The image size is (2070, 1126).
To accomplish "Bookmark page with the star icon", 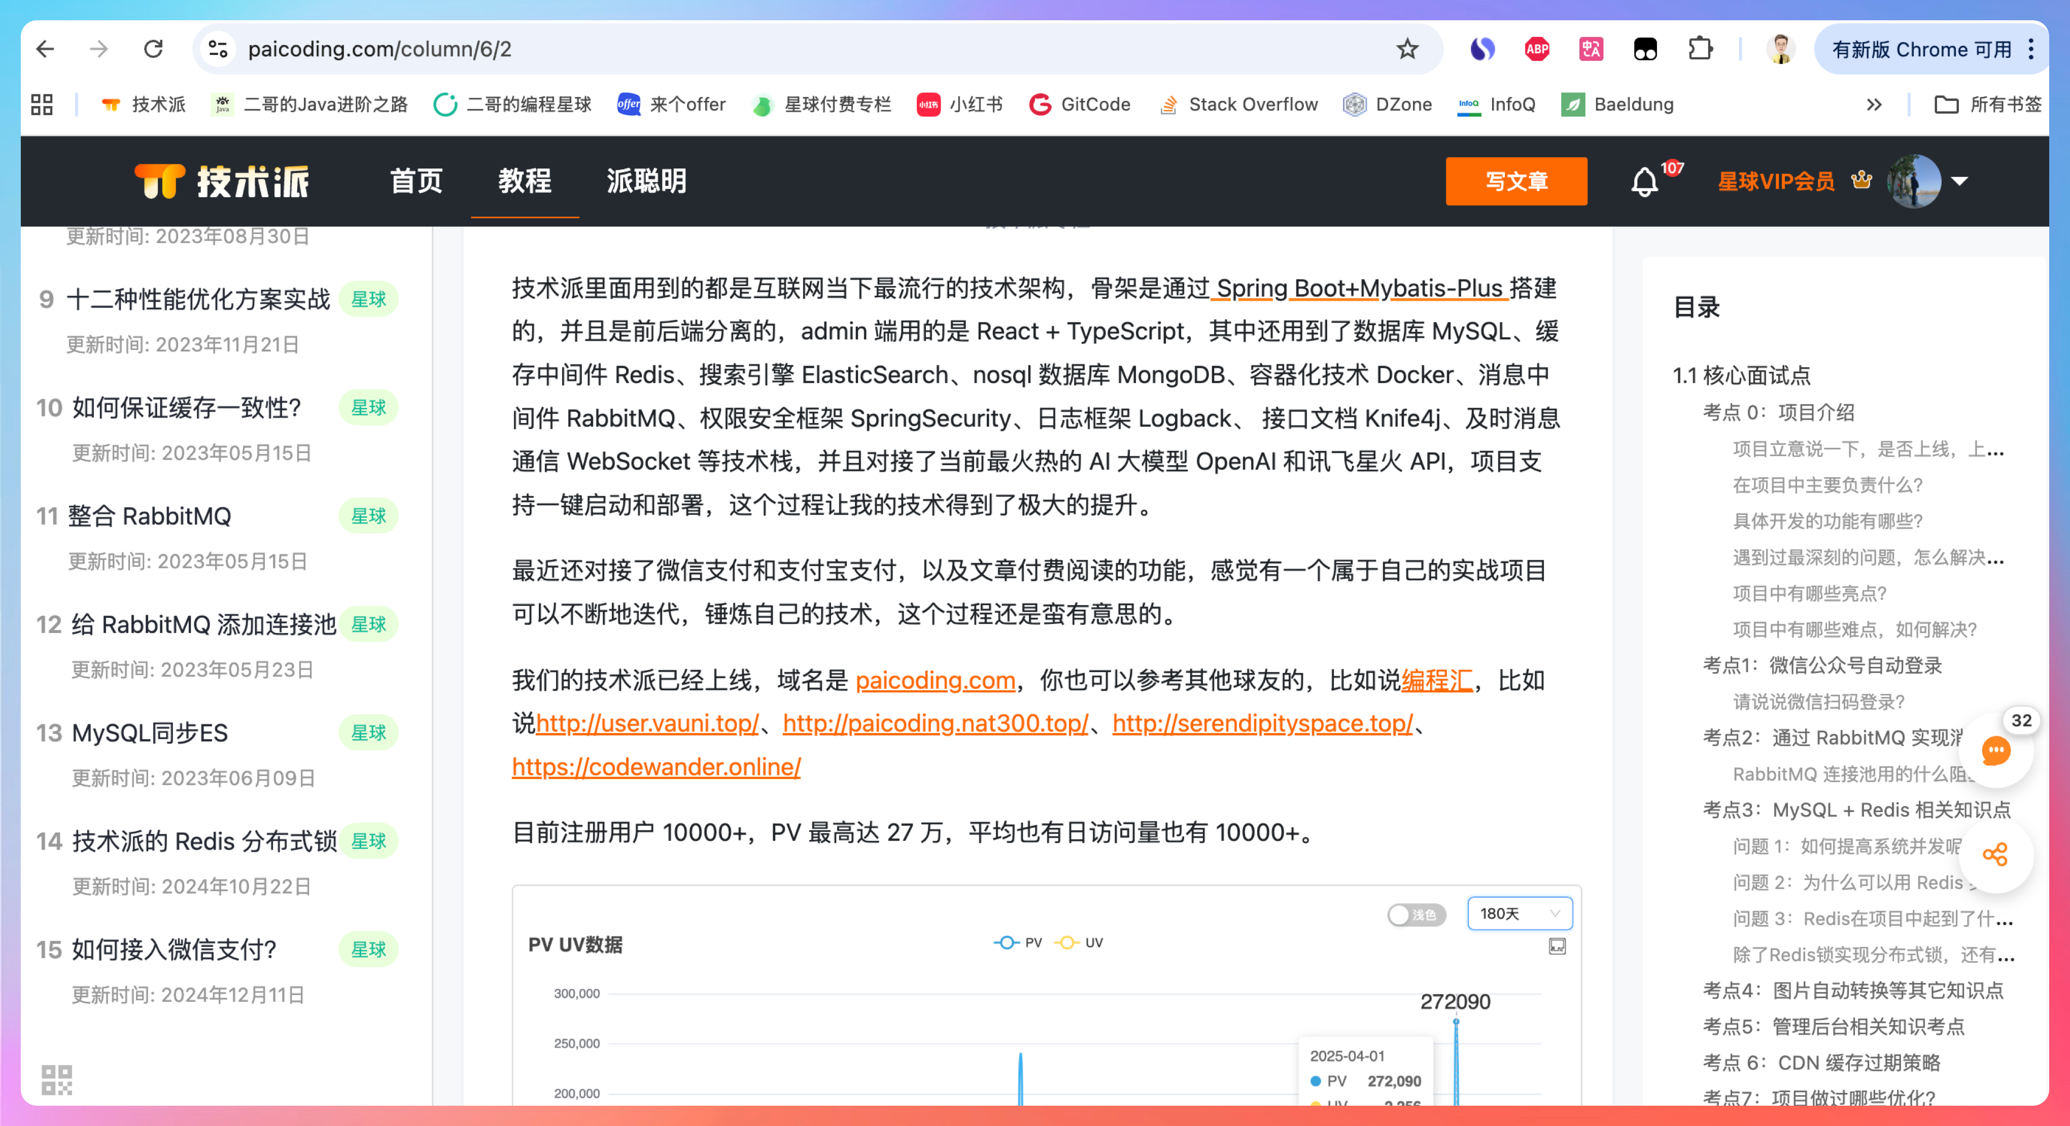I will (x=1407, y=49).
